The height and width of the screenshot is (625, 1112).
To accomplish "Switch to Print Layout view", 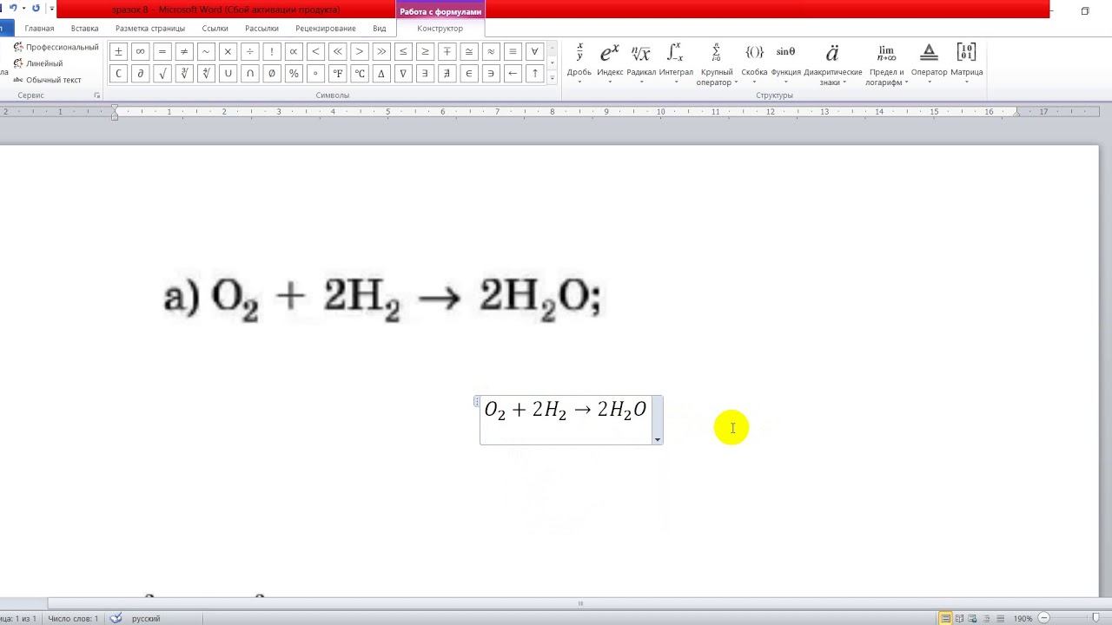I will click(944, 618).
